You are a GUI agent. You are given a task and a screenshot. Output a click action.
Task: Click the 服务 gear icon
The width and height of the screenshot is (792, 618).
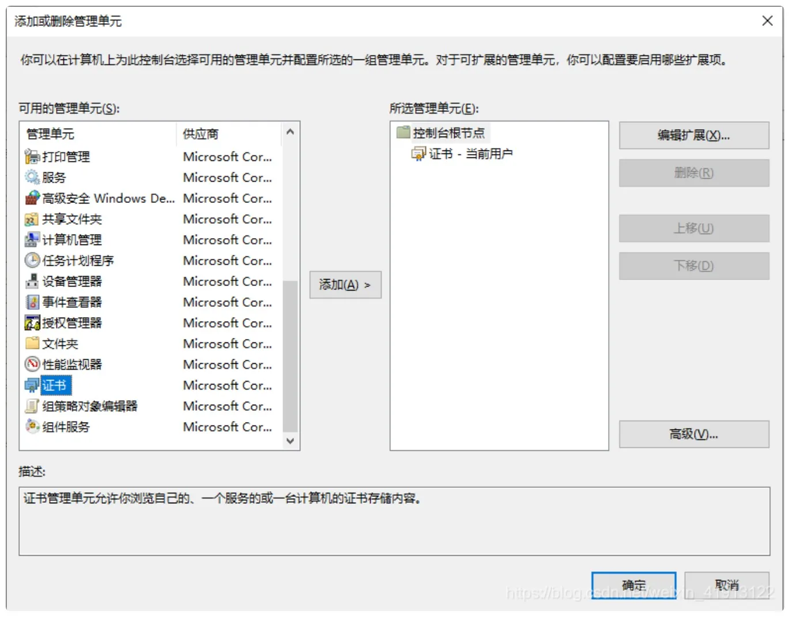(x=32, y=177)
